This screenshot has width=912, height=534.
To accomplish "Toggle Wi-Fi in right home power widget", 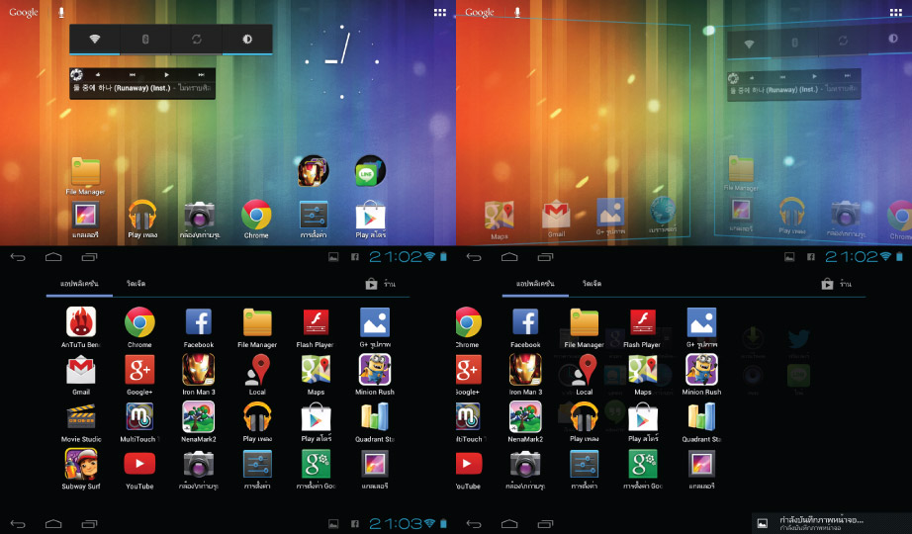I will 749,44.
